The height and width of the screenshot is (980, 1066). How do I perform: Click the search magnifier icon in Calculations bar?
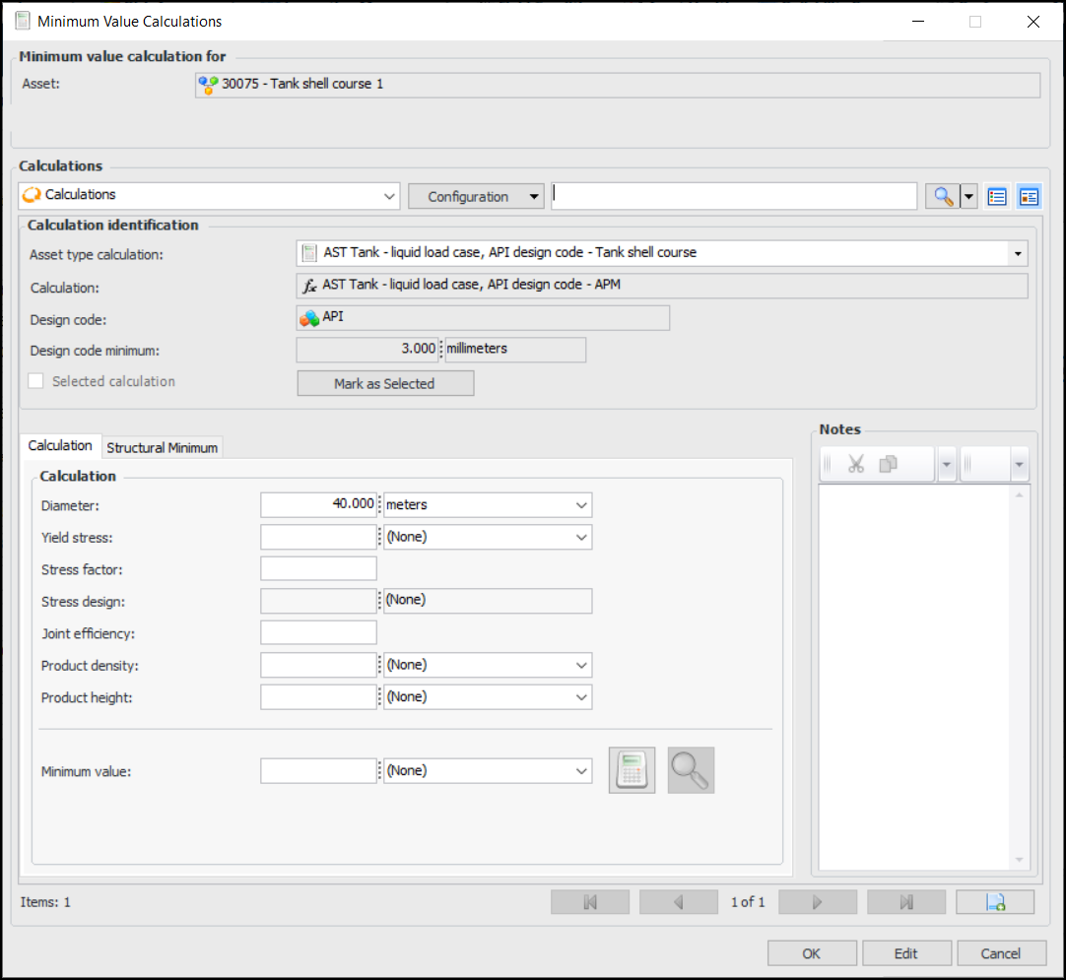tap(943, 197)
